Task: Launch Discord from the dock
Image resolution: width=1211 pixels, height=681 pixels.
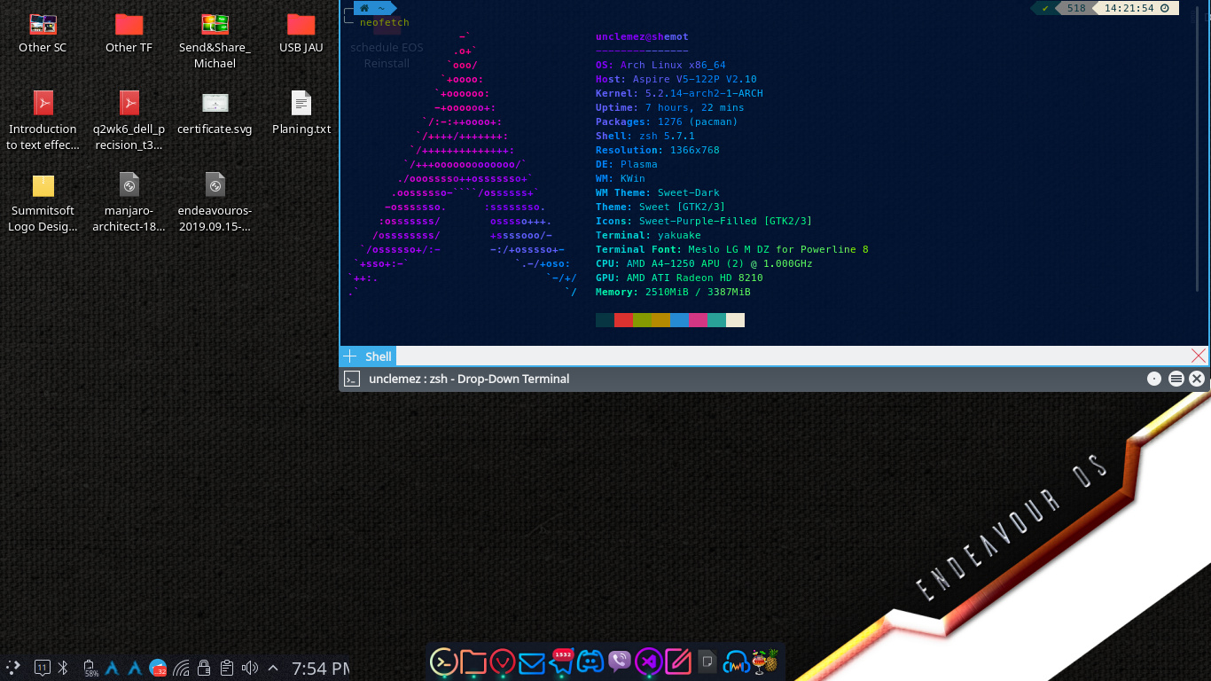Action: click(590, 661)
